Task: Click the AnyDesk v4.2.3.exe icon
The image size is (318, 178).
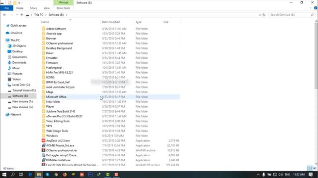Action: [x=43, y=140]
